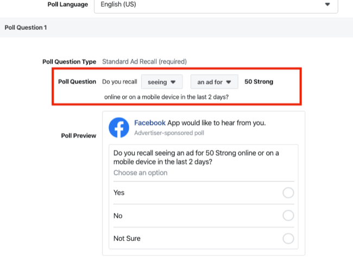The image size is (353, 270).
Task: Click the caret arrow of Poll Language field
Action: [327, 4]
